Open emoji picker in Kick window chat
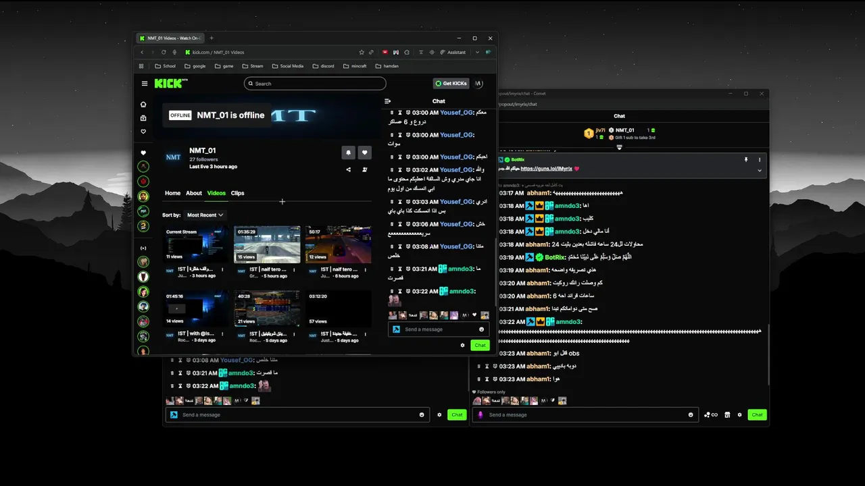865x486 pixels. 481,329
